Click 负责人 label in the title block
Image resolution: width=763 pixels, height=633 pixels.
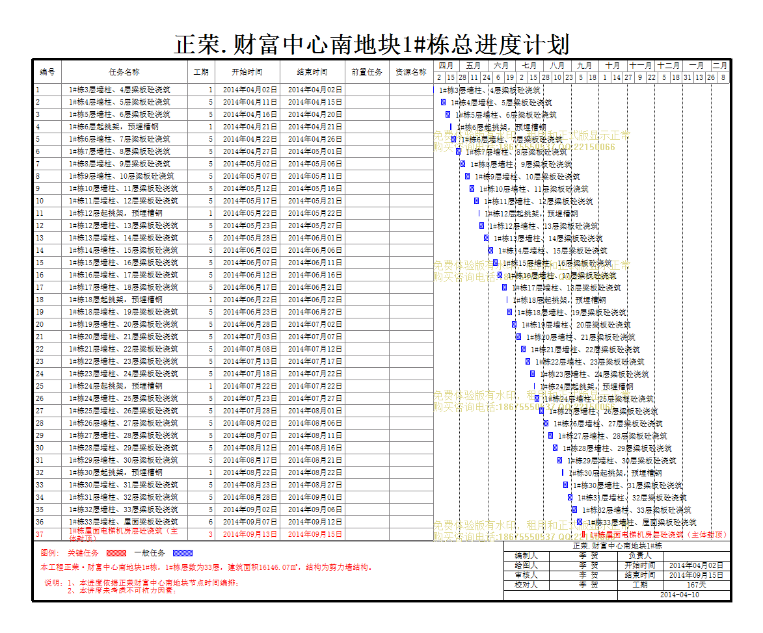(640, 555)
